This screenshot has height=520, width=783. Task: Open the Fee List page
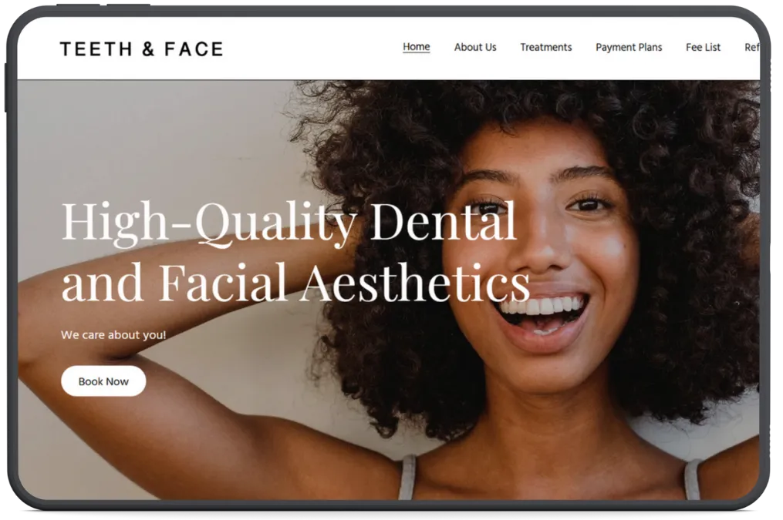coord(703,47)
